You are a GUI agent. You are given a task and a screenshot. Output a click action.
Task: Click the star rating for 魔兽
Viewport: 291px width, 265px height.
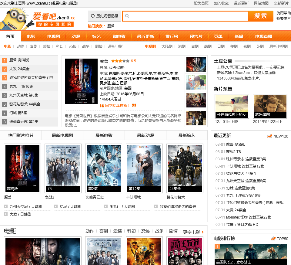(120, 61)
